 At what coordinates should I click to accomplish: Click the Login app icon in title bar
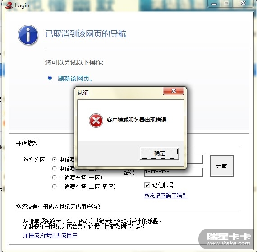(x=9, y=5)
